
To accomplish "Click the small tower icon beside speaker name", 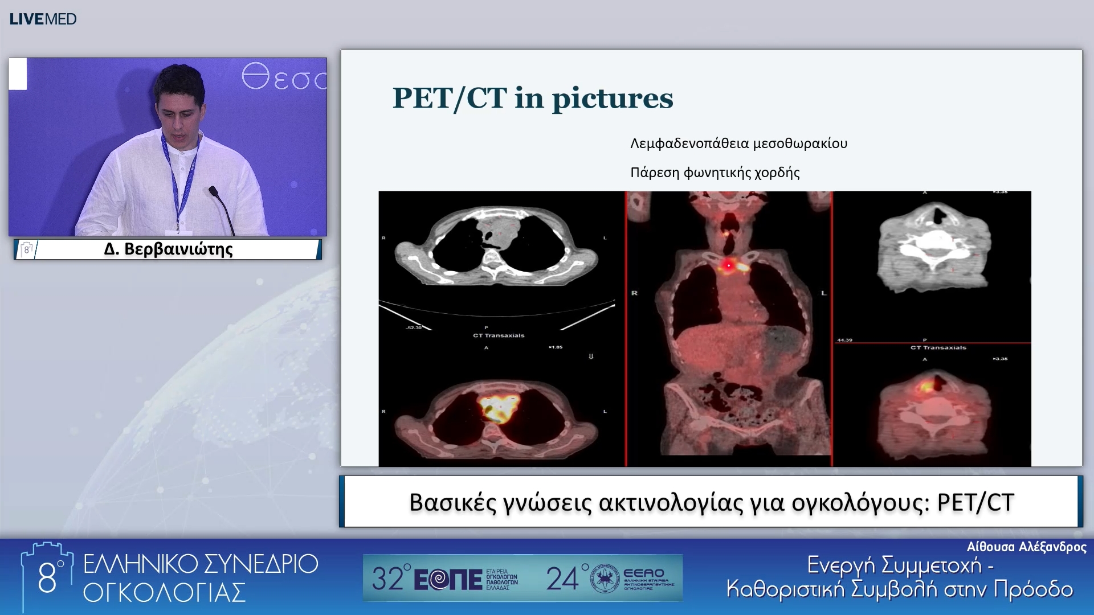I will click(x=26, y=249).
